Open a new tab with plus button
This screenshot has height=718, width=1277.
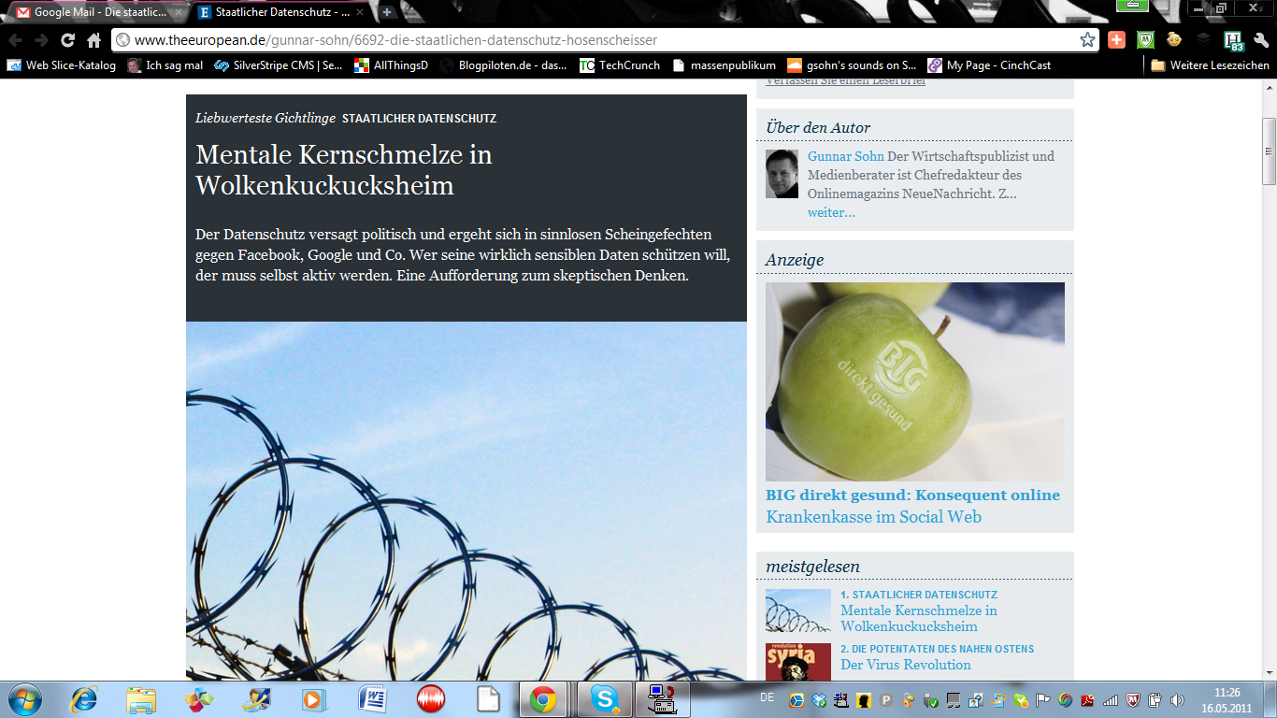click(x=387, y=12)
